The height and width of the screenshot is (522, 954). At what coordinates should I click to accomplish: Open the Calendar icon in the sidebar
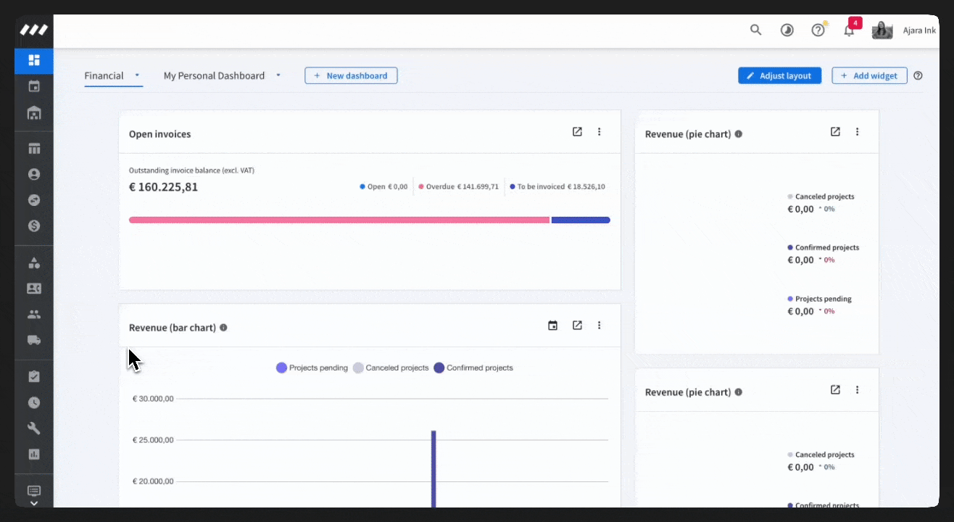[x=34, y=87]
